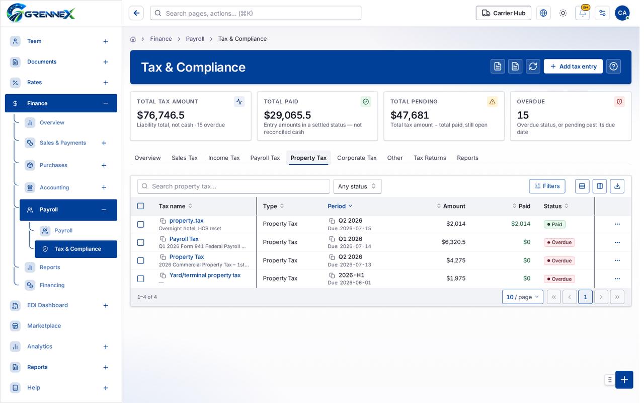644x403 pixels.
Task: Click the back arrow button in top bar
Action: pos(136,13)
